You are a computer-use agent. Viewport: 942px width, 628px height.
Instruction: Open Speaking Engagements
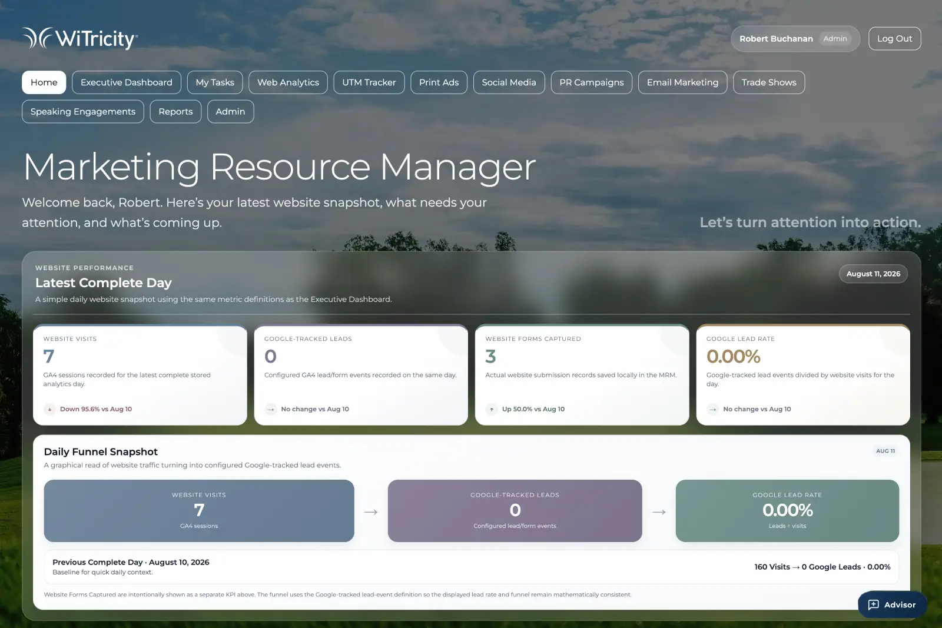[83, 112]
